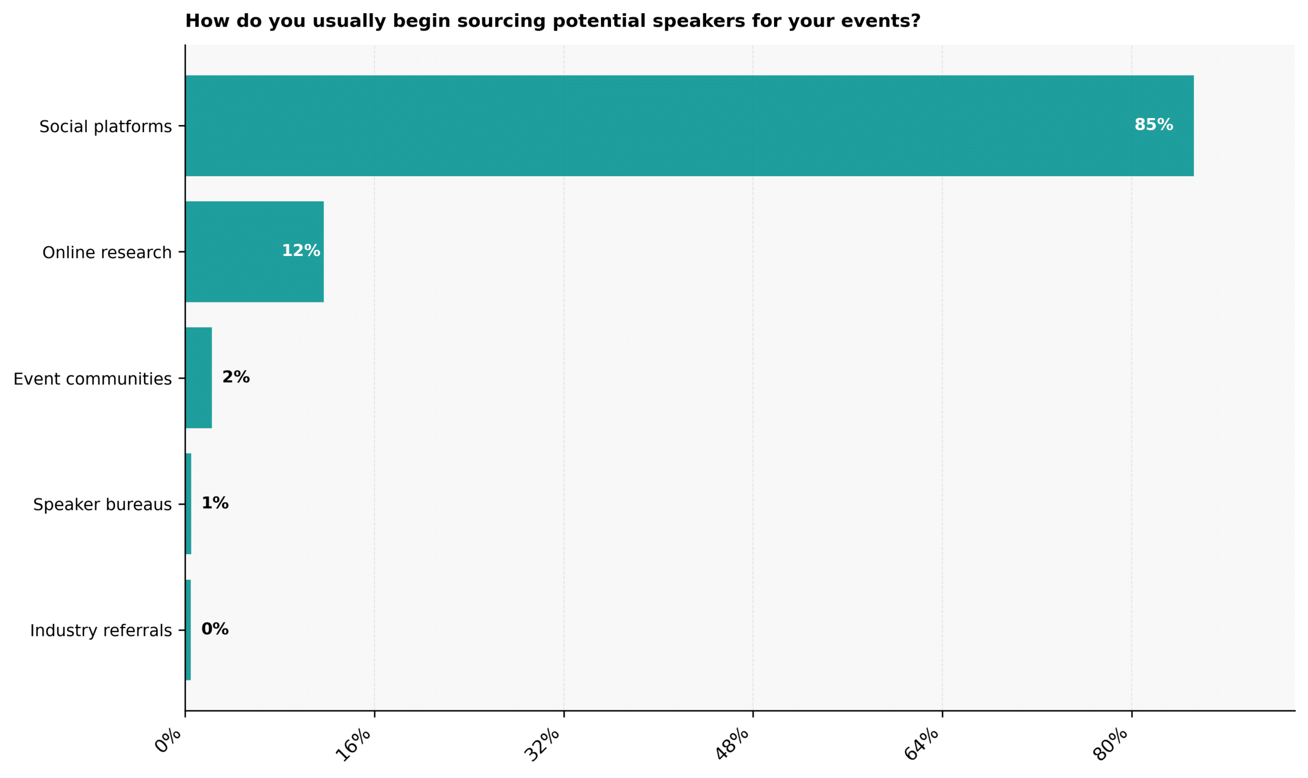
Task: Click the 48% x-axis tick label
Action: (732, 744)
